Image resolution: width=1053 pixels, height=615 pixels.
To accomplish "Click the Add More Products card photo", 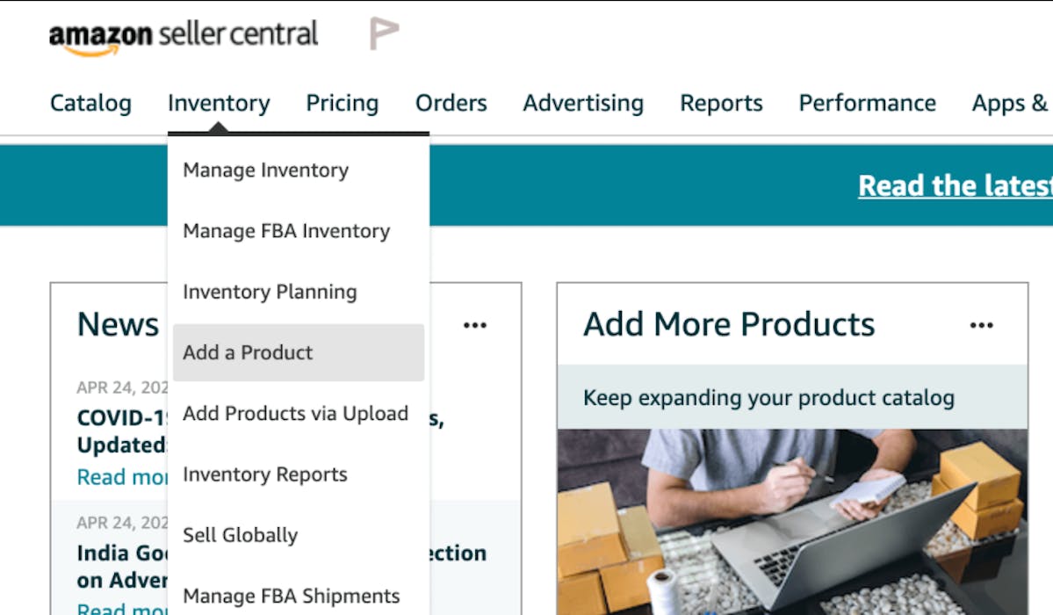I will [792, 522].
